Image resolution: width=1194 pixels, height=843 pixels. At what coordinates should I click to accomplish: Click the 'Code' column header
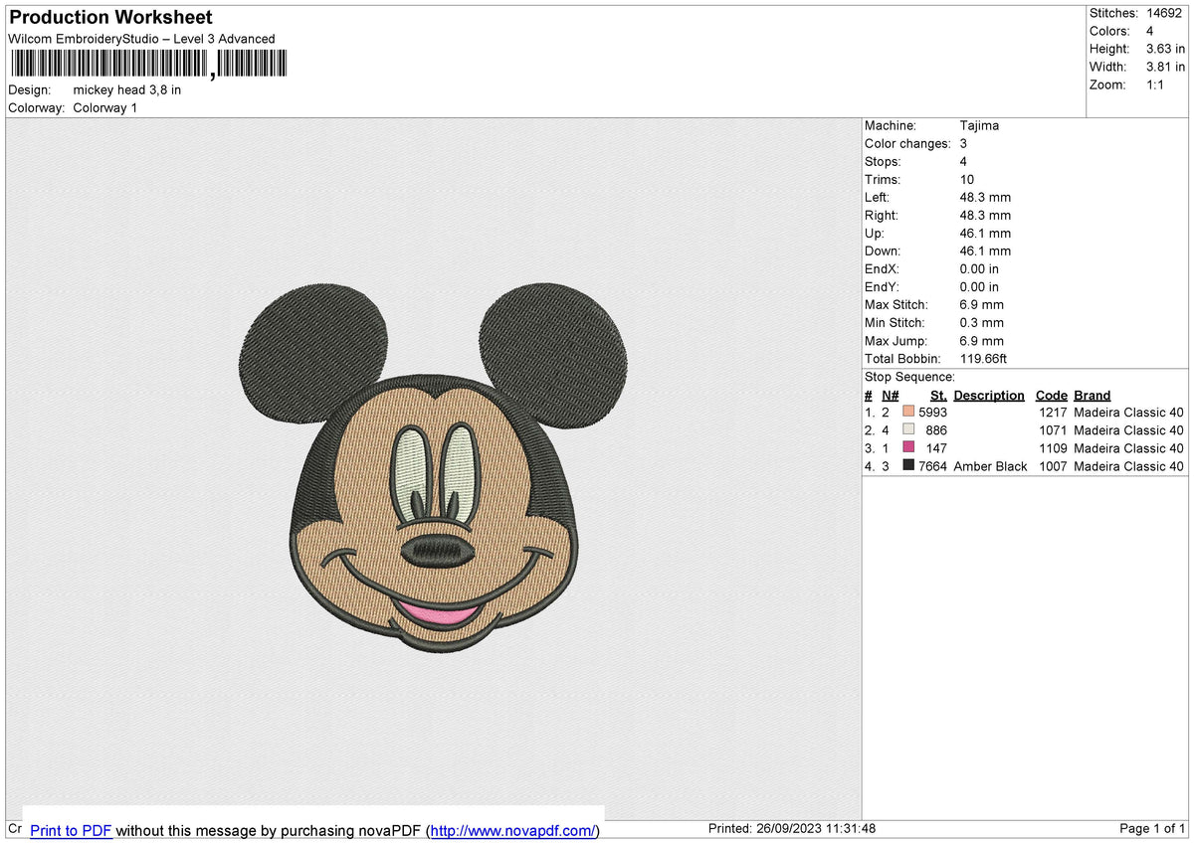[x=1051, y=395]
